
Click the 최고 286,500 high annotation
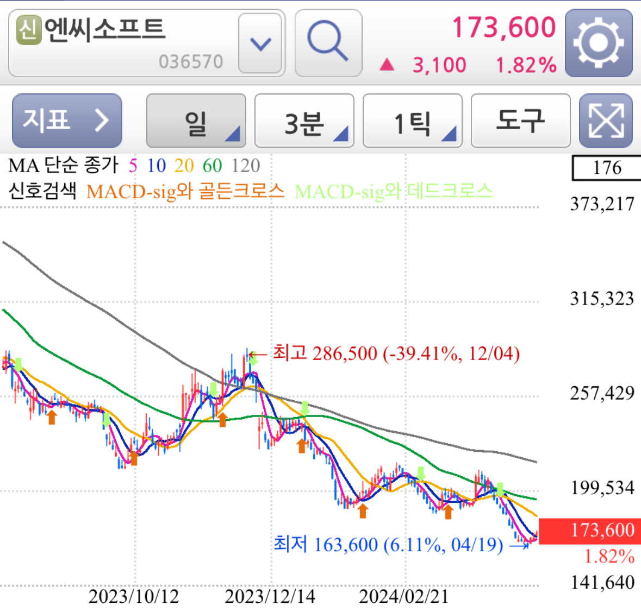coord(396,353)
